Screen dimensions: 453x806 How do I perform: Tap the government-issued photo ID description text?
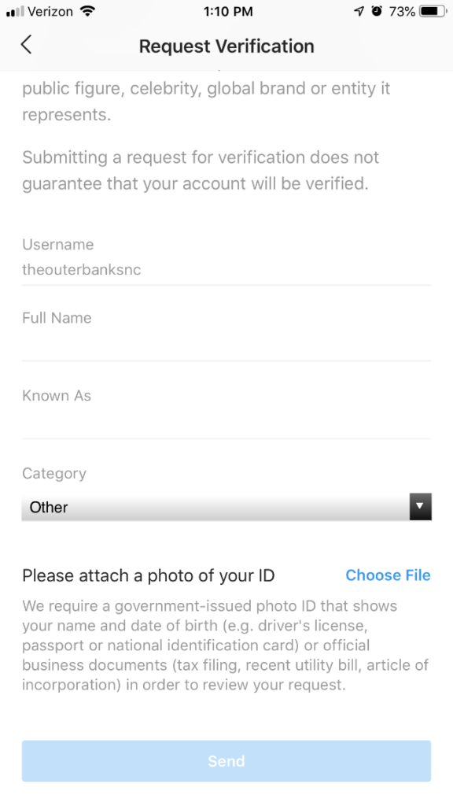pyautogui.click(x=226, y=645)
